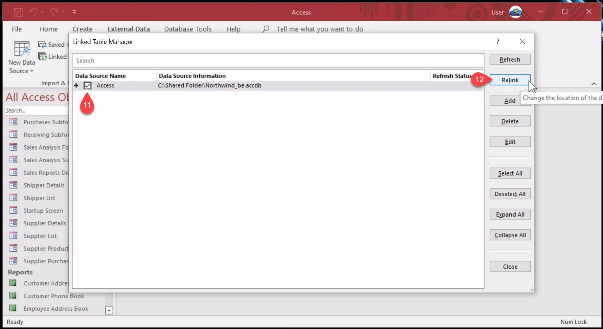Click the user account avatar
The height and width of the screenshot is (329, 603).
[x=515, y=12]
